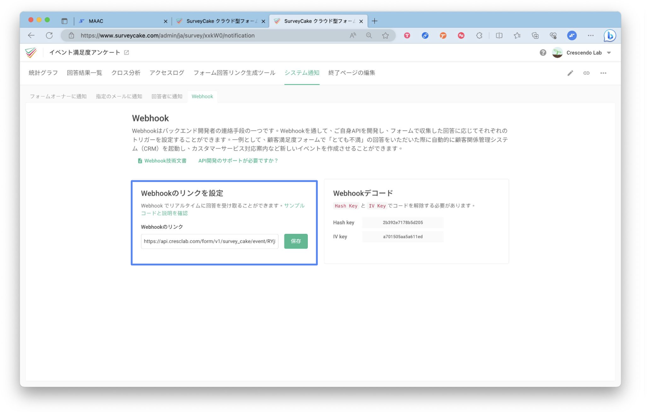Select the Hash key value field
The image size is (654, 412).
coord(403,223)
